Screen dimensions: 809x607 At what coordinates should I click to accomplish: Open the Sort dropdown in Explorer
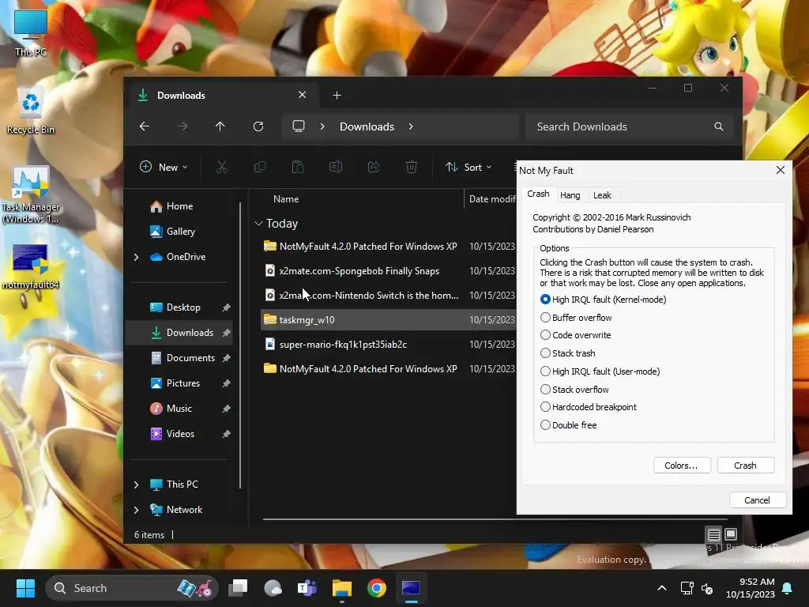(x=468, y=167)
